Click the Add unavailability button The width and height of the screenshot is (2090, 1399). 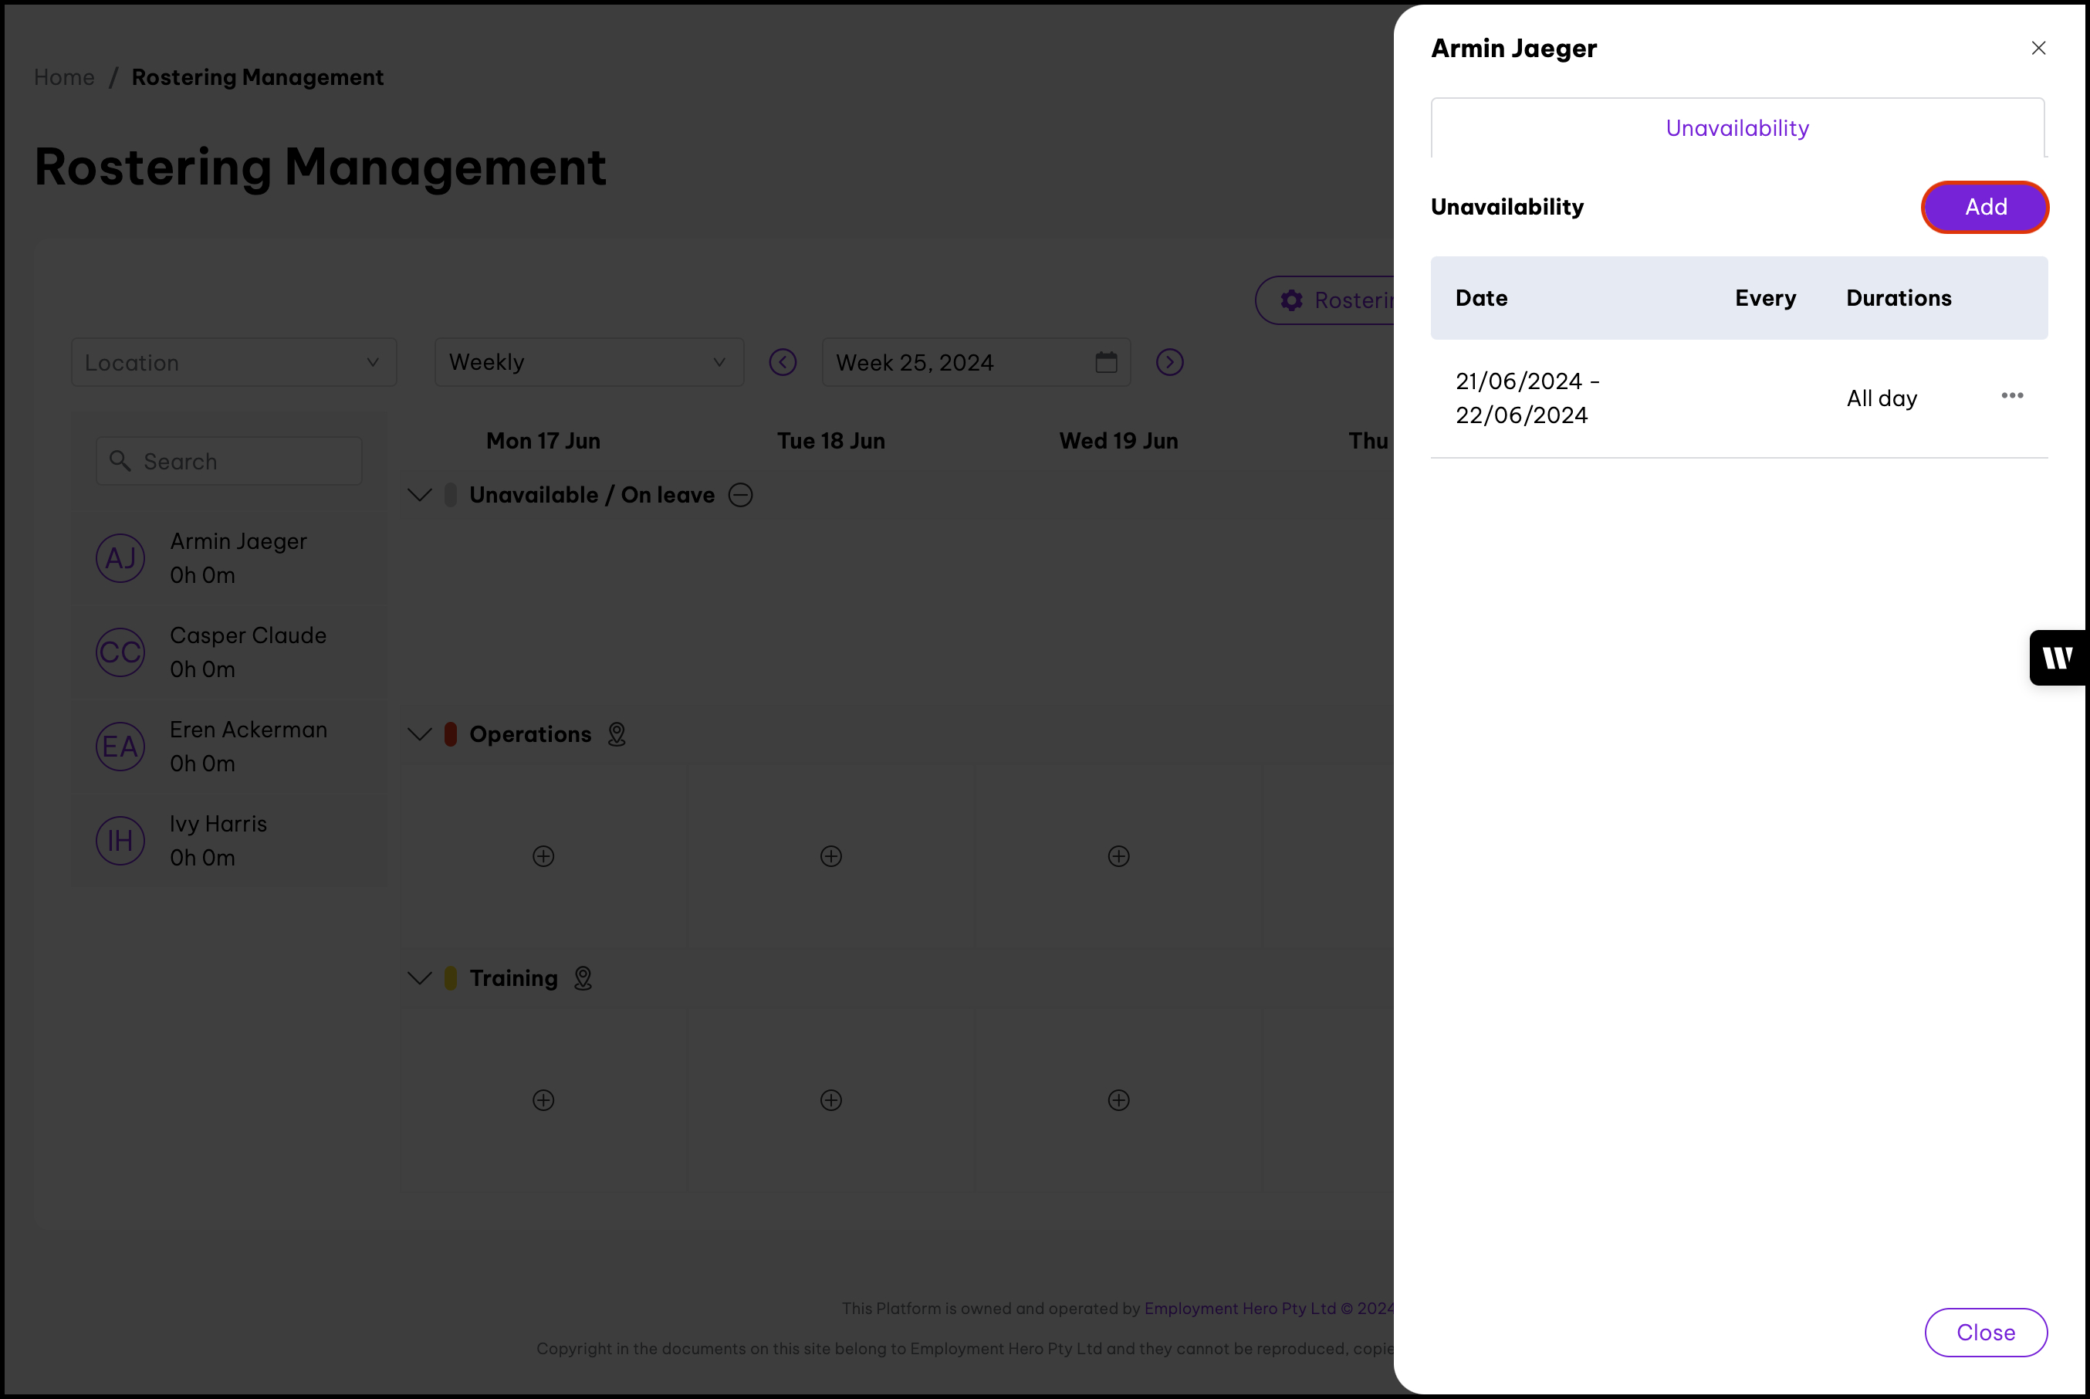point(1984,207)
